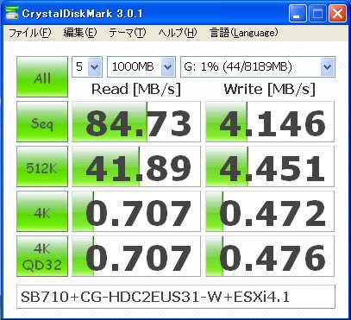Select the Seq write result 4.146
Viewport: 351px width, 320px height.
click(x=270, y=122)
